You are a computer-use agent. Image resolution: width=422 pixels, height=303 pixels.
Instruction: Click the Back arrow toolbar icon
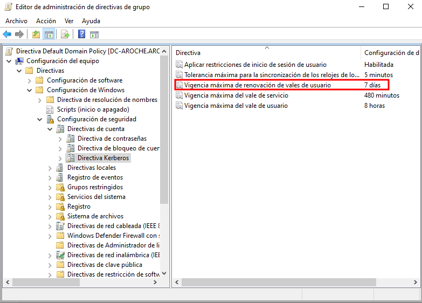coord(7,35)
